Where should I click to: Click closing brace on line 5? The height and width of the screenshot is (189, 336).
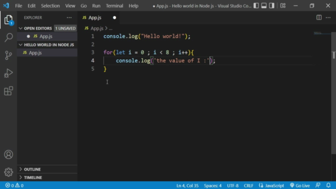pos(105,69)
